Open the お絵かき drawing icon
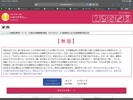This screenshot has width=133, height=100. (104, 19)
